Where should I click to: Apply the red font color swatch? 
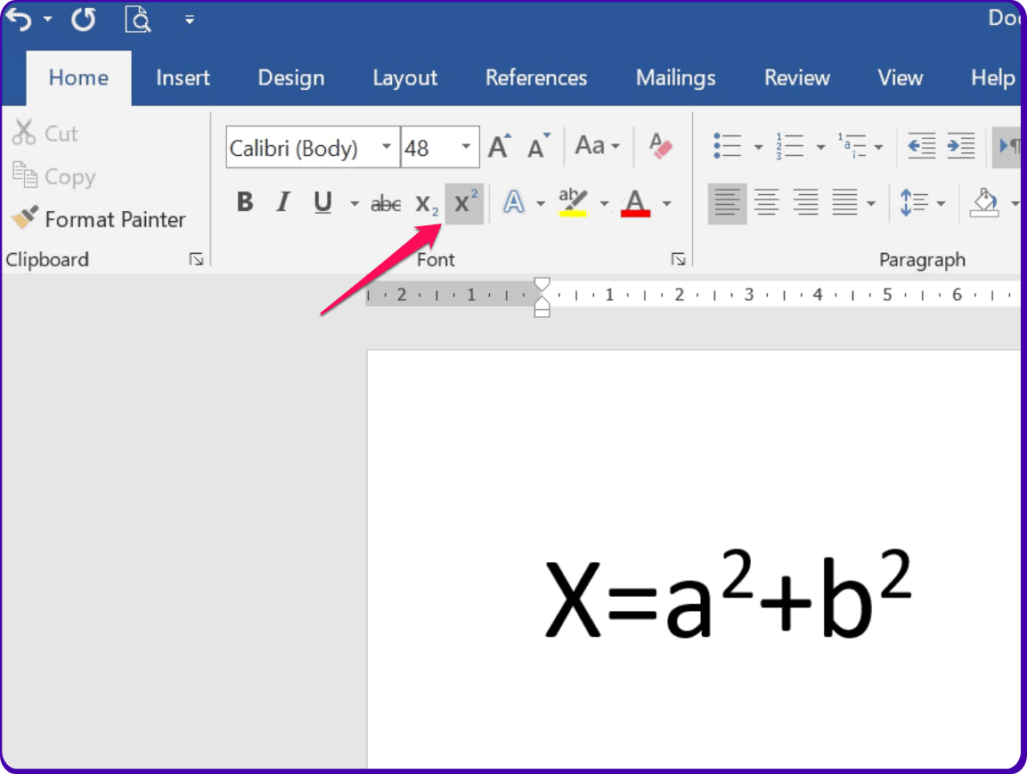click(636, 202)
